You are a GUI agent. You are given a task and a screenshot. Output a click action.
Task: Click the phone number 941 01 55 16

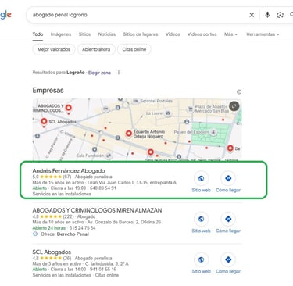click(x=103, y=270)
